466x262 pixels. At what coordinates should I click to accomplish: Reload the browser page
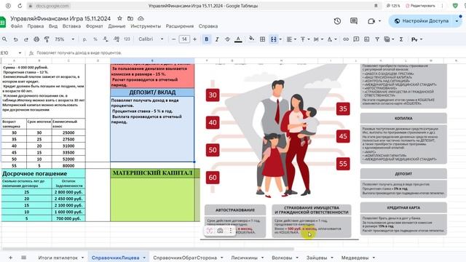[x=20, y=6]
